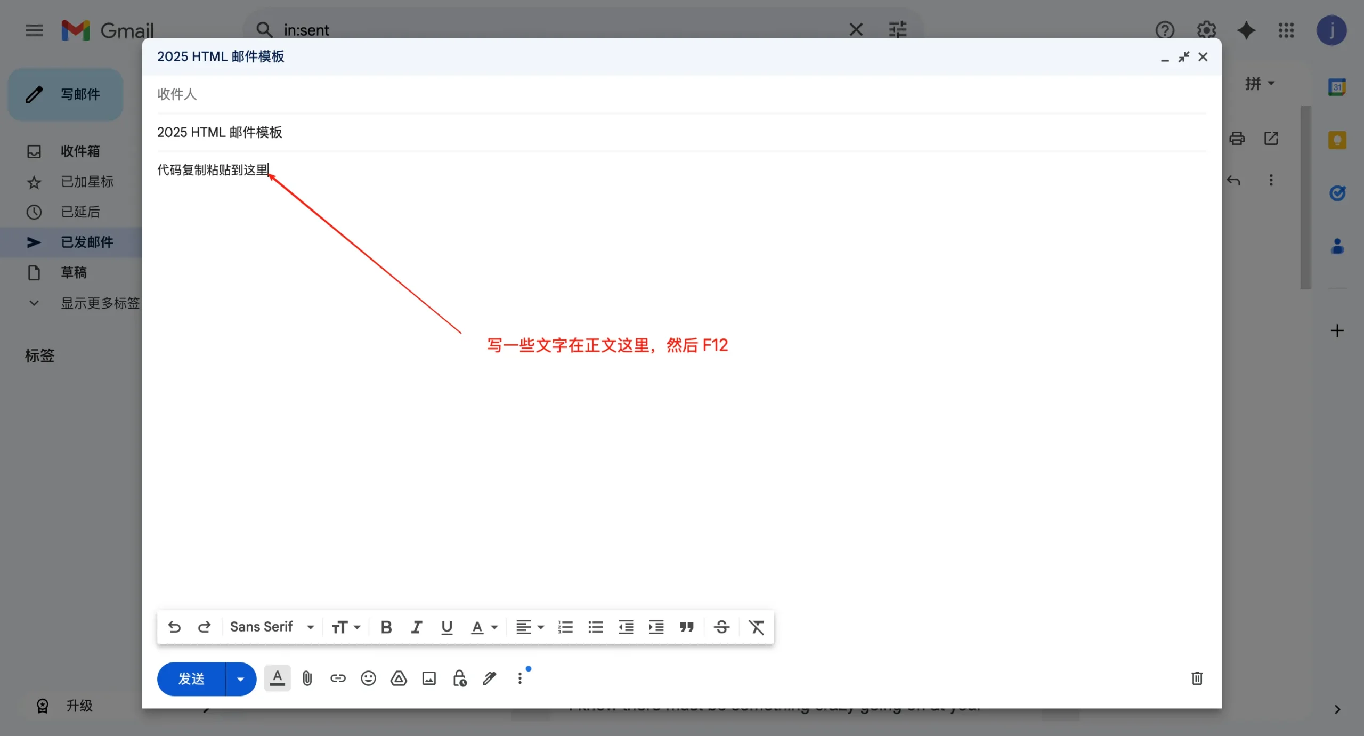
Task: Insert a file from Google Drive
Action: point(399,678)
